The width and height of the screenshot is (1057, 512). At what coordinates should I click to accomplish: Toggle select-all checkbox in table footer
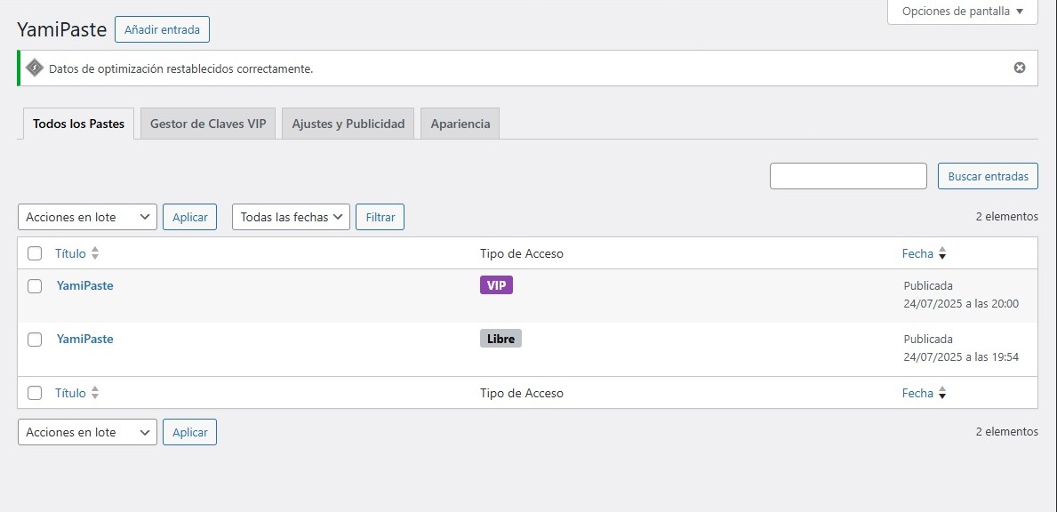coord(35,393)
